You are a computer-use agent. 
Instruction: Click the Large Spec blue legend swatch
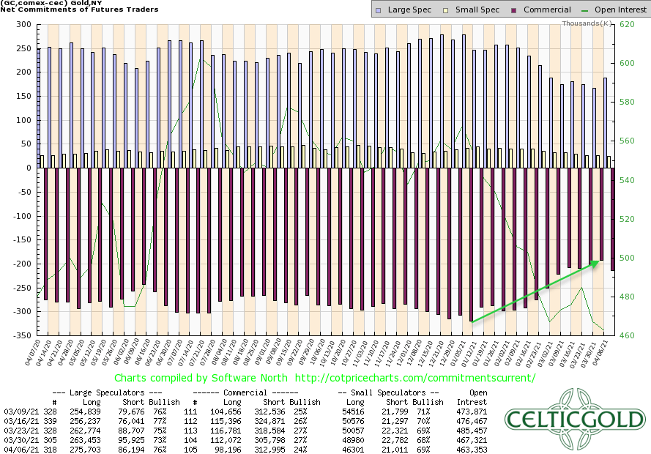click(x=378, y=10)
